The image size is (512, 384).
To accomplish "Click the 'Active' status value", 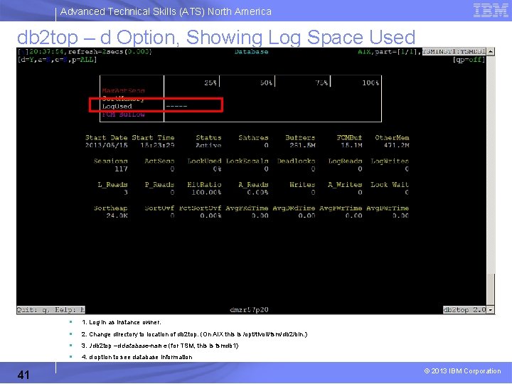I will tap(208, 145).
